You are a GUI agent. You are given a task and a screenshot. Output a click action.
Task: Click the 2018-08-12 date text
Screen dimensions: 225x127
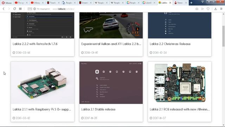point(23,118)
